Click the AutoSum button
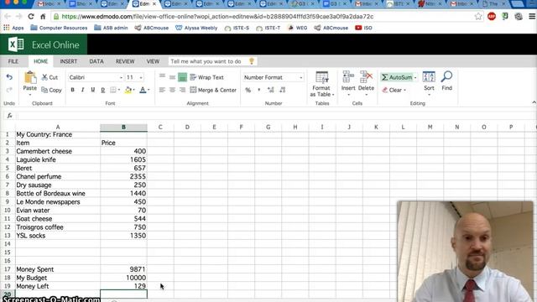 click(x=397, y=77)
